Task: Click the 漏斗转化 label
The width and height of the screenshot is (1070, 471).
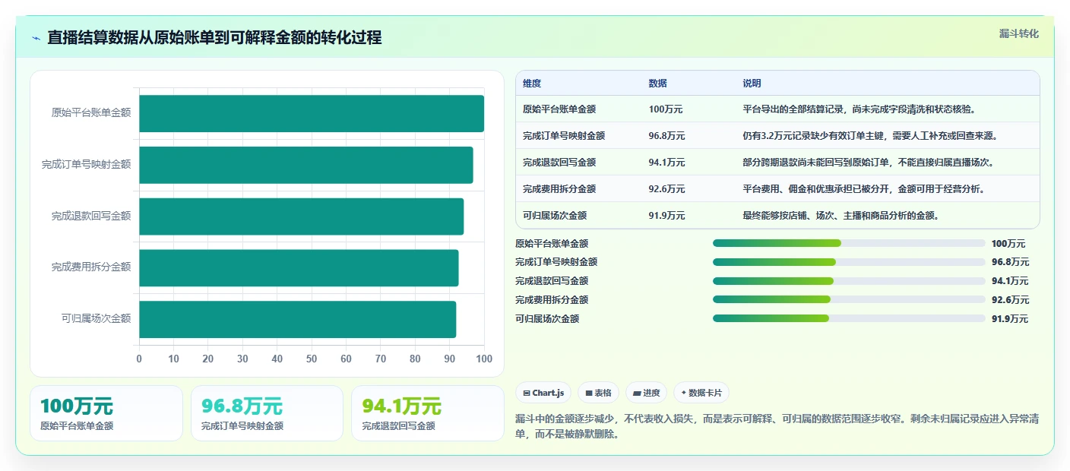Action: [x=1018, y=34]
